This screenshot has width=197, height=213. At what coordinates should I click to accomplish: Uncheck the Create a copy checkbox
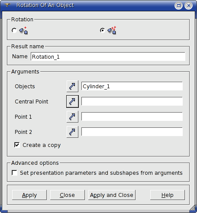tap(17, 145)
